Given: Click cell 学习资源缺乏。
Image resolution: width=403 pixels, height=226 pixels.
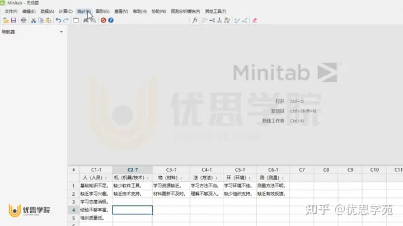Looking at the screenshot, I should 171,186.
